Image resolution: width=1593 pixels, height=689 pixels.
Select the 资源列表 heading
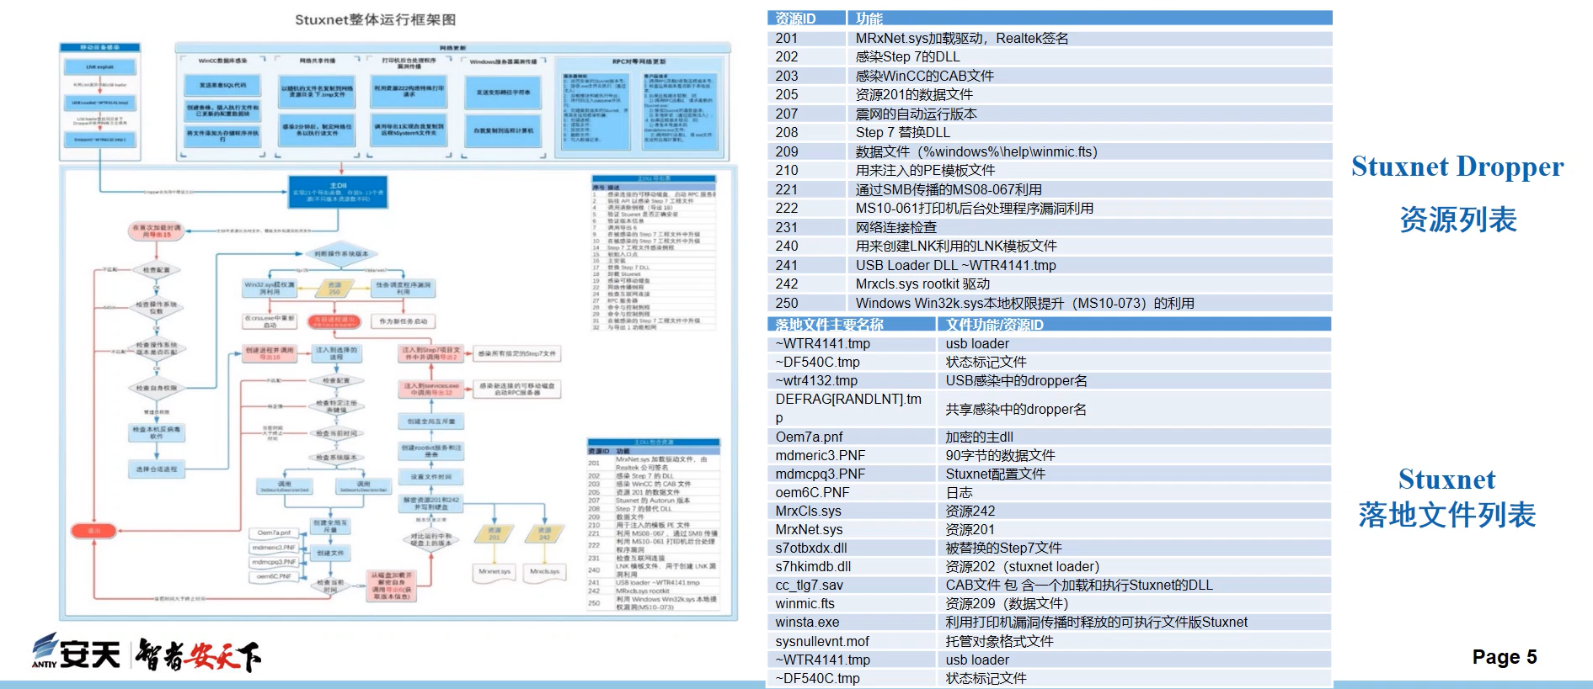click(1458, 220)
